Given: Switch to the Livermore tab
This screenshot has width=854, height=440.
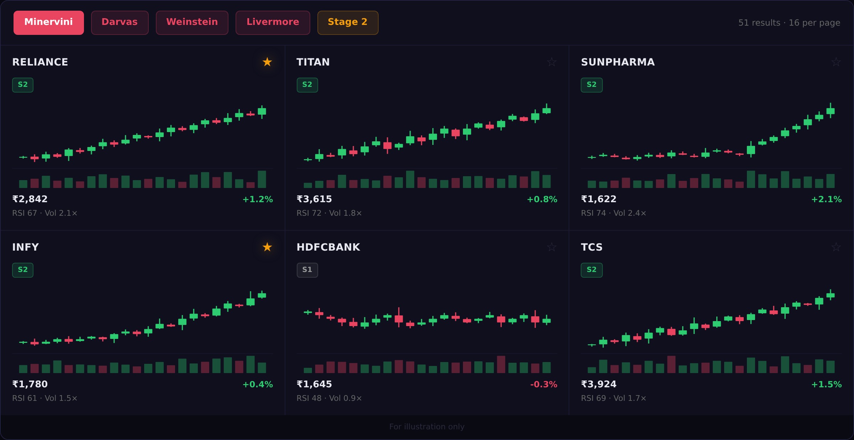Looking at the screenshot, I should point(273,23).
